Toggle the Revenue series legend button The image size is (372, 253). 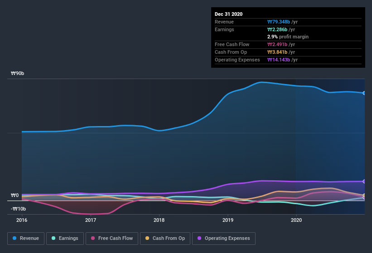(x=26, y=239)
